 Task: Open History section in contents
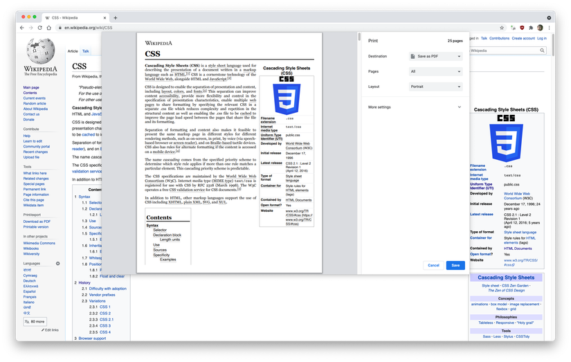pyautogui.click(x=84, y=282)
